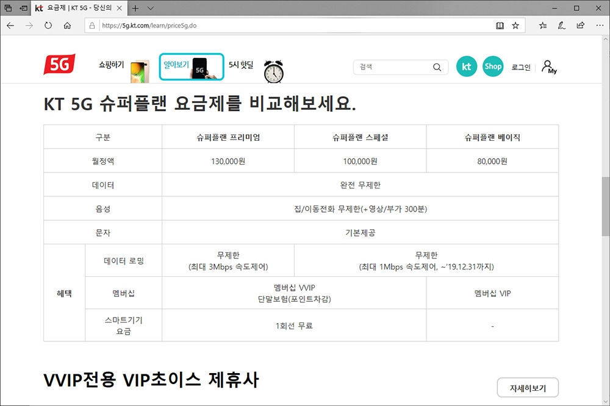
Task: Click the red 5G logo
Action: 59,64
